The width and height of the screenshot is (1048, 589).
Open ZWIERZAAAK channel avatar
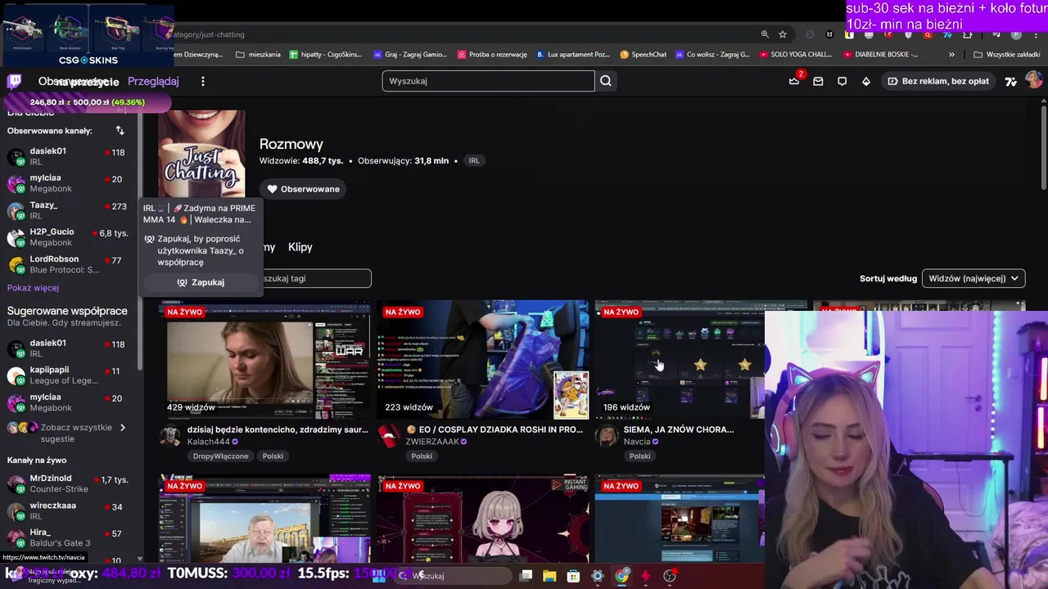pos(389,436)
